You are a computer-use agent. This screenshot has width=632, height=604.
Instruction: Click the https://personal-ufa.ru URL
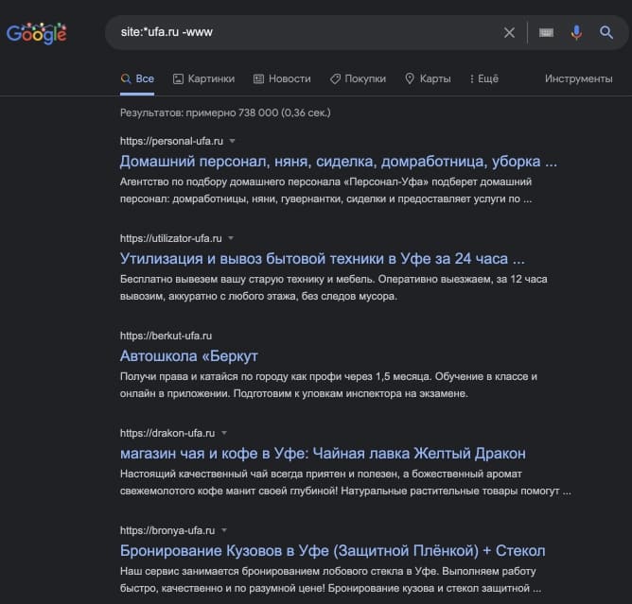[x=171, y=141]
